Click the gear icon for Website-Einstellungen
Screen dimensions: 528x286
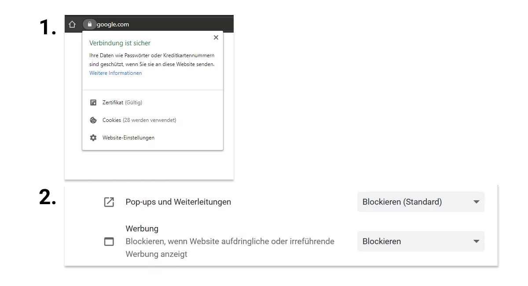click(x=93, y=138)
